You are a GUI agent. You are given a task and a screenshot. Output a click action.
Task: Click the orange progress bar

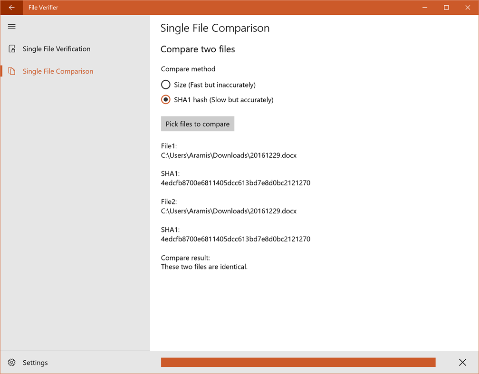point(298,362)
